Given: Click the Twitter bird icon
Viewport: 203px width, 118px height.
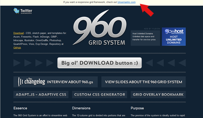Looking at the screenshot, I should coord(17,11).
